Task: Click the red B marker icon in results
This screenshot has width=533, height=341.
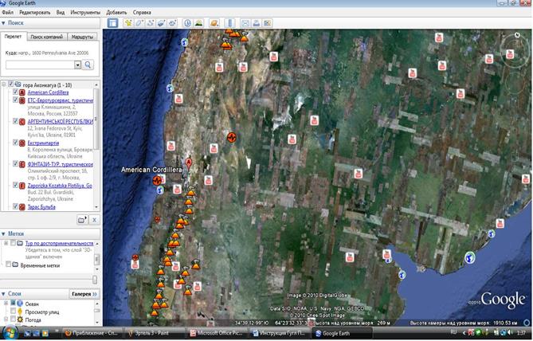Action: (x=22, y=100)
